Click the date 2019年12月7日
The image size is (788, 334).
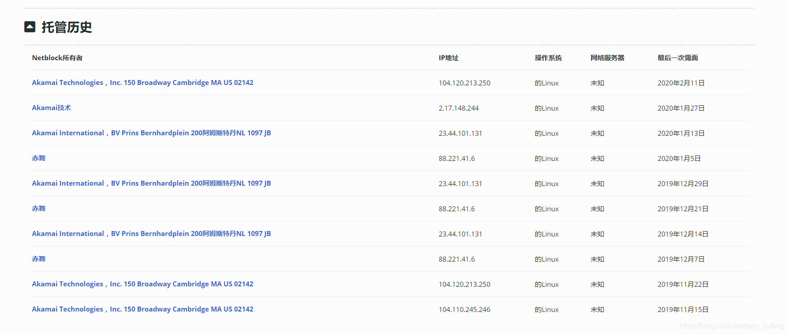pos(681,259)
